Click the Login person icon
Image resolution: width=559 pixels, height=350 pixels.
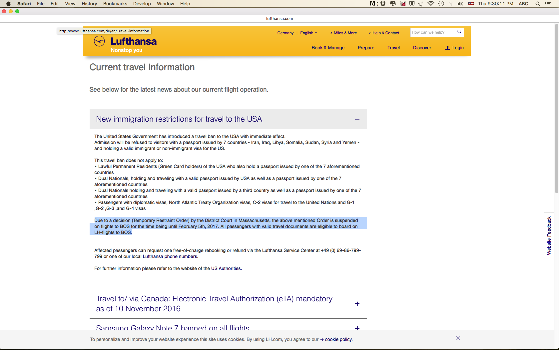pos(447,48)
